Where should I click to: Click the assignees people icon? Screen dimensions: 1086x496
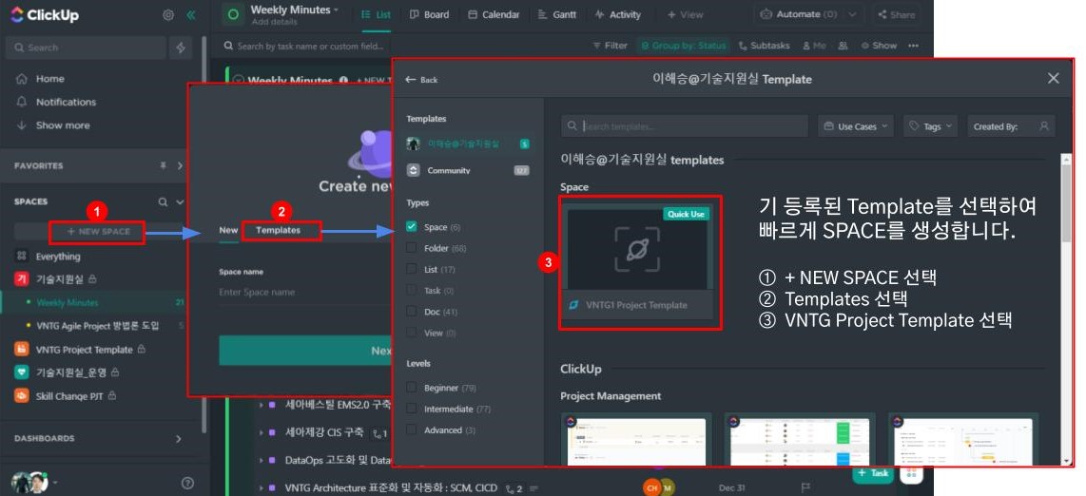(843, 46)
